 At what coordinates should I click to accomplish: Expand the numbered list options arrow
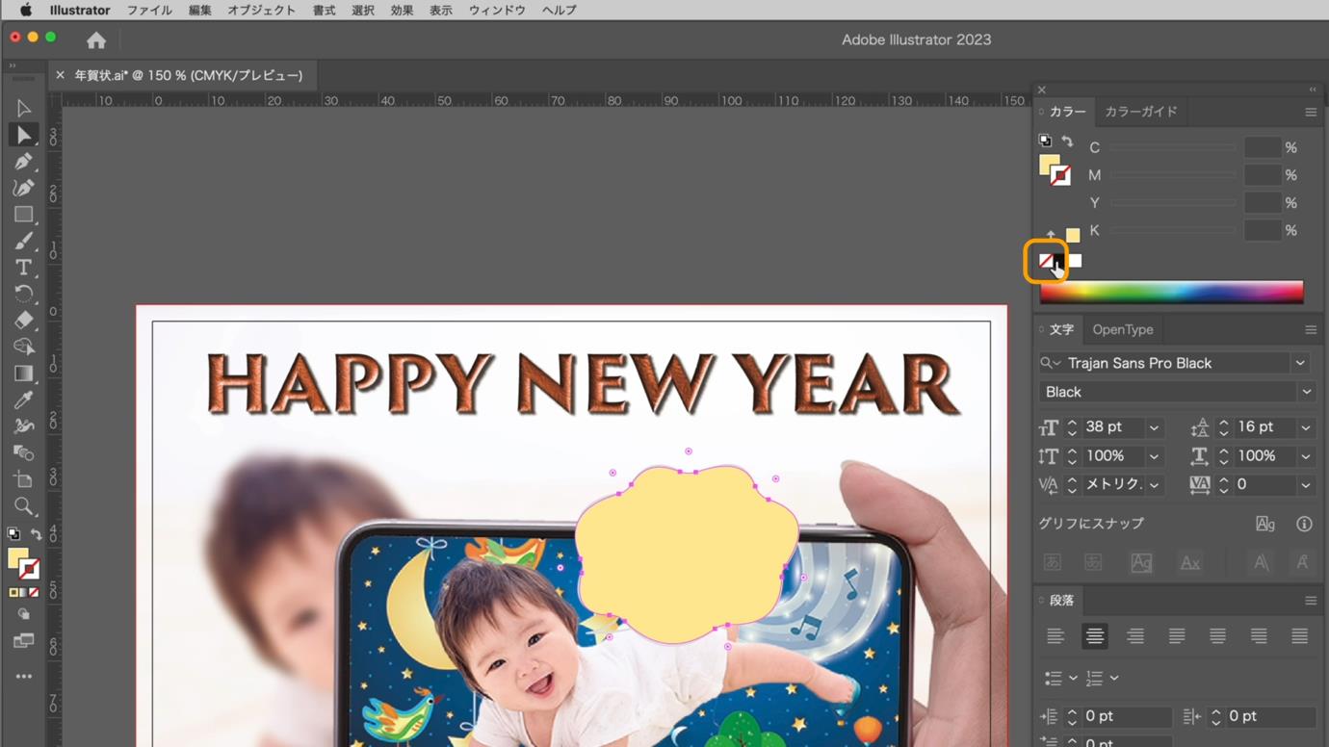(x=1114, y=679)
